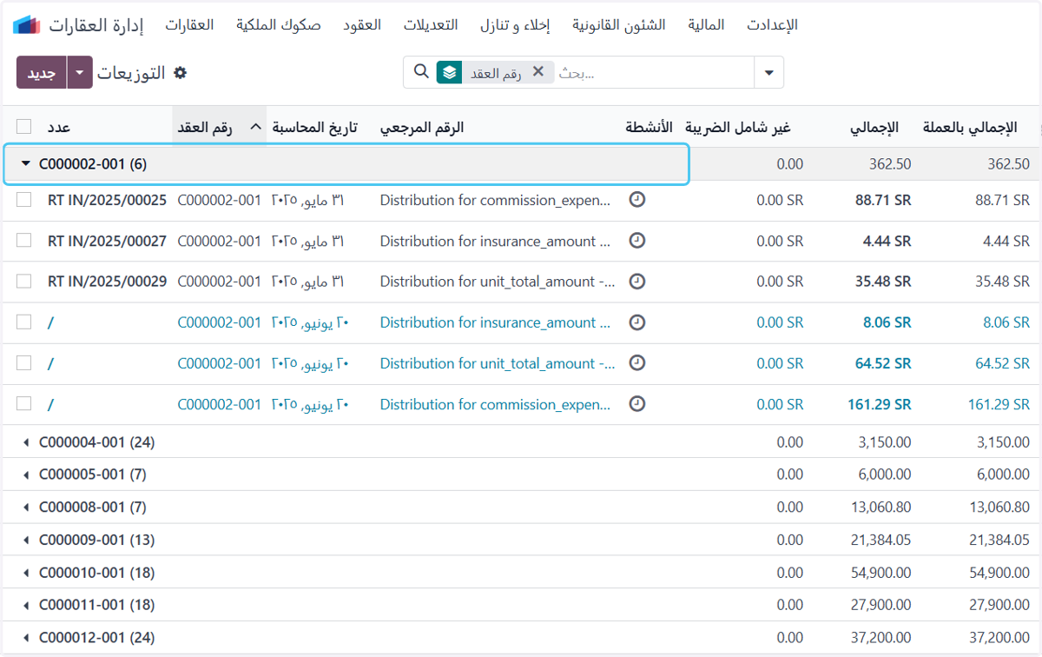Viewport: 1042px width, 657px height.
Task: Sort by تاريخ المحاسبة column header
Action: 314,127
